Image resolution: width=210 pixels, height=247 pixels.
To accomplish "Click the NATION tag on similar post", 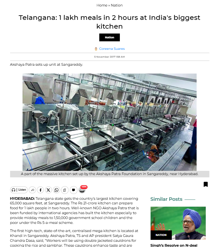I will click(x=161, y=235).
